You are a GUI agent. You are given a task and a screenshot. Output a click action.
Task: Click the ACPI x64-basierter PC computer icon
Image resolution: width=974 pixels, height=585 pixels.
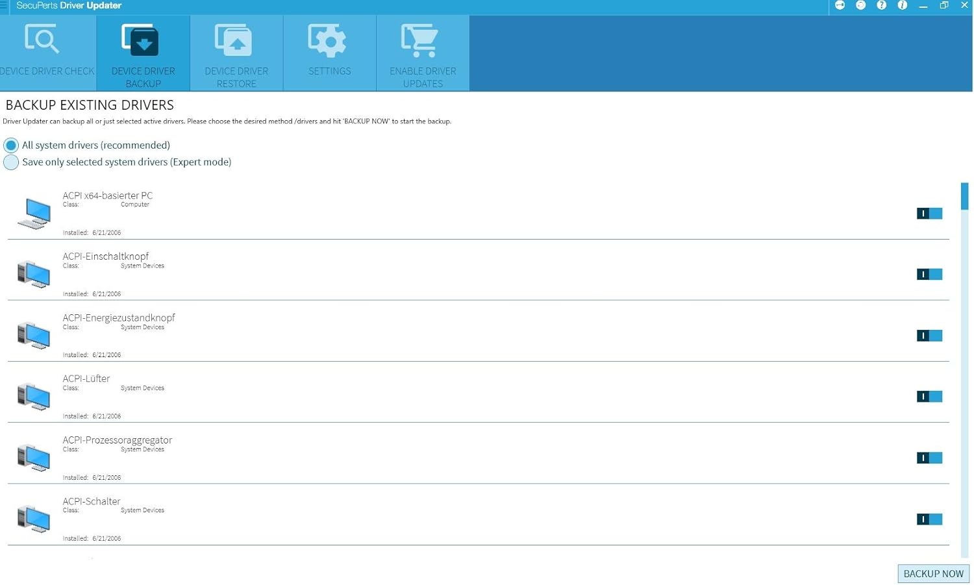pyautogui.click(x=34, y=214)
